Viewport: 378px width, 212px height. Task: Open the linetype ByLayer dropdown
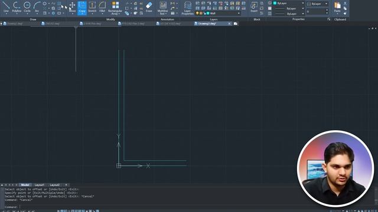tap(303, 14)
